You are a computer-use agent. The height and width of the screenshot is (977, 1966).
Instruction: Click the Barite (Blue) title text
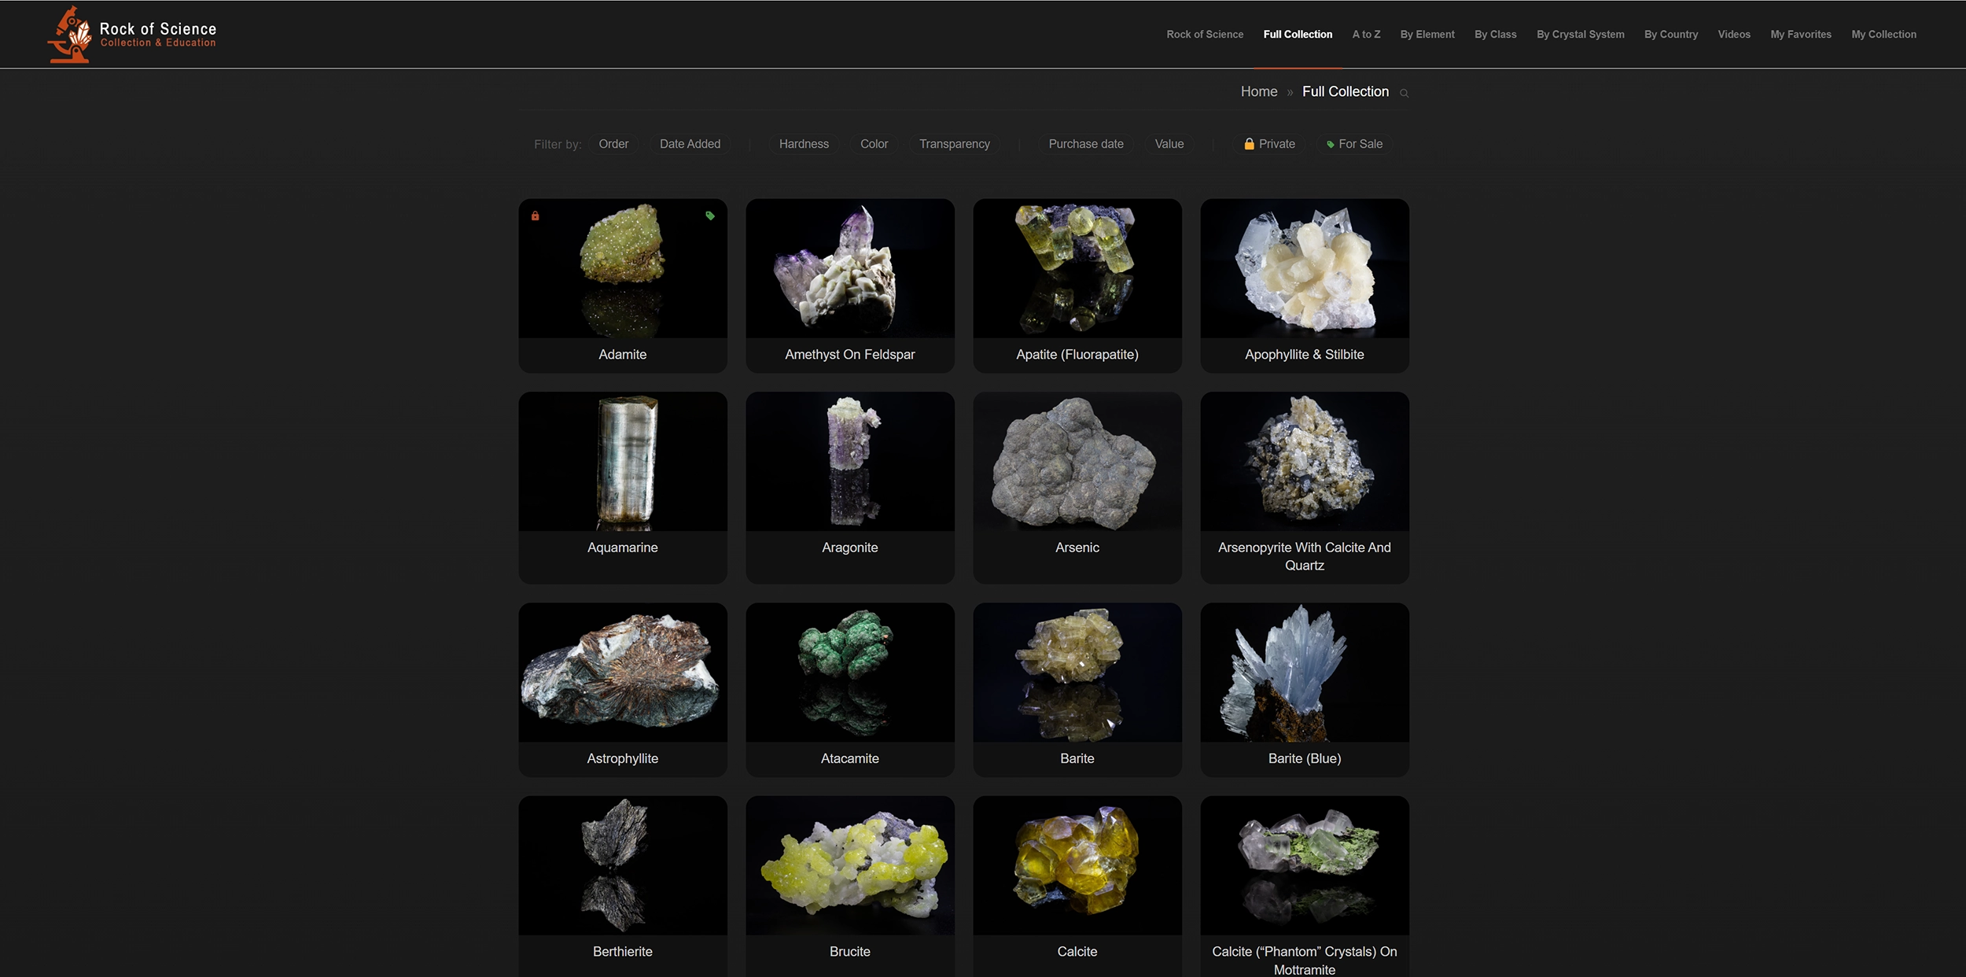tap(1305, 758)
